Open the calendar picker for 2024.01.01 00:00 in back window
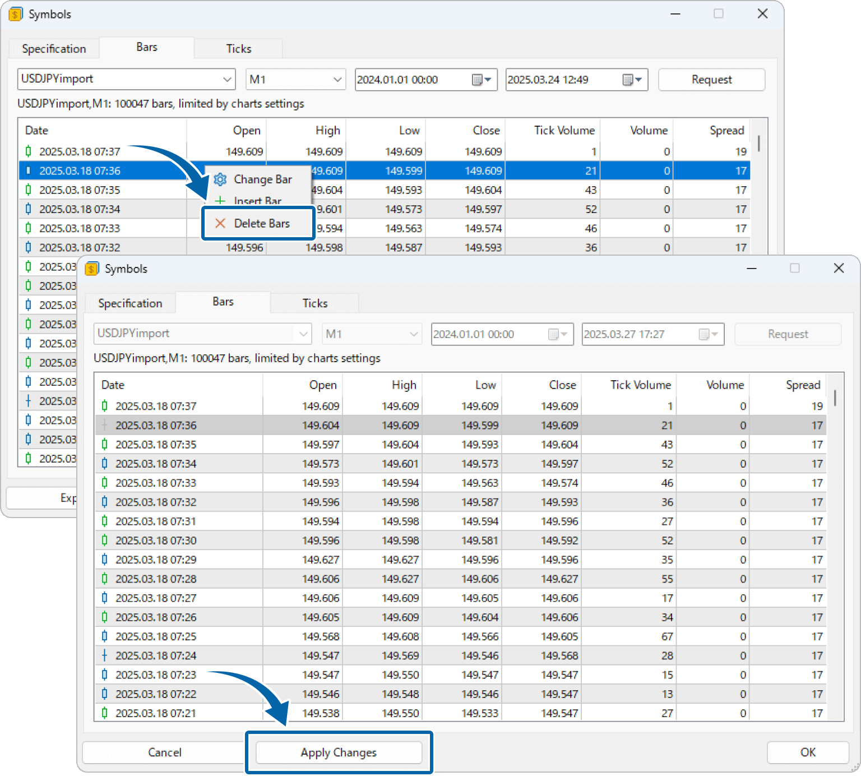This screenshot has height=776, width=861. point(482,80)
